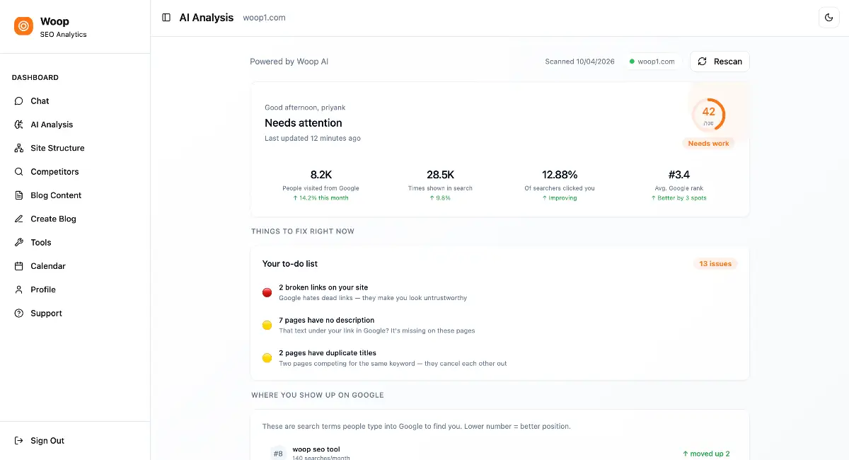Click the Create Blog pencil icon
849x460 pixels.
coord(19,219)
